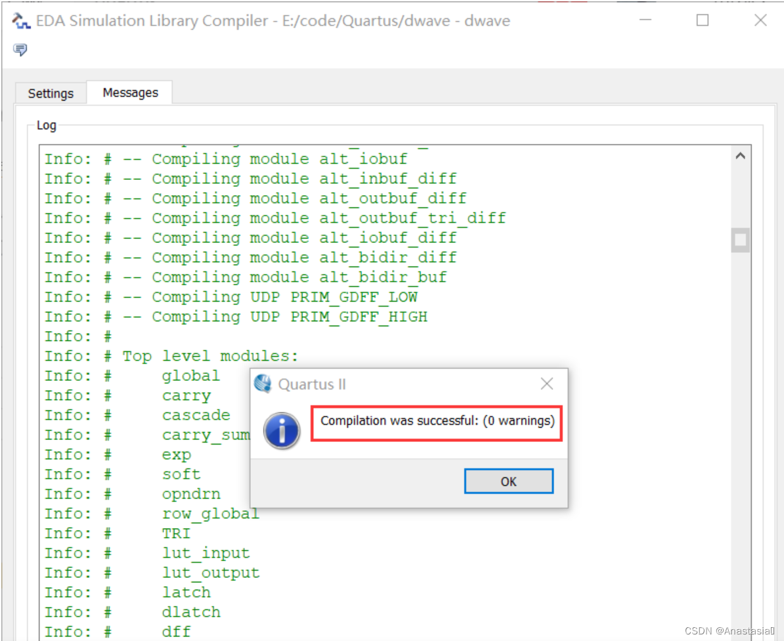Switch to the Settings tab

tap(51, 93)
